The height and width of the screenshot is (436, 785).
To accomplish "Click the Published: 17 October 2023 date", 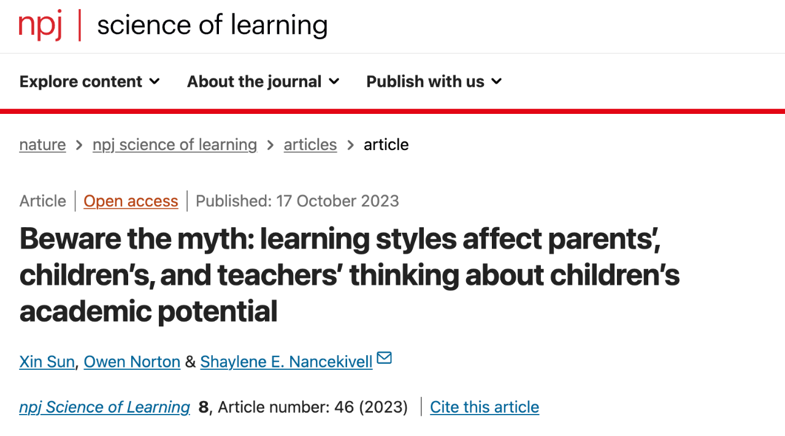I will [x=297, y=201].
